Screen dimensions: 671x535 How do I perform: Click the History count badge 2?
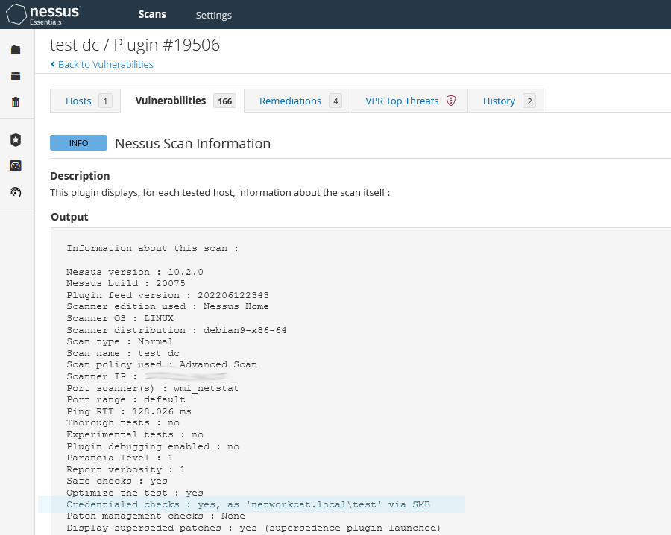coord(529,101)
